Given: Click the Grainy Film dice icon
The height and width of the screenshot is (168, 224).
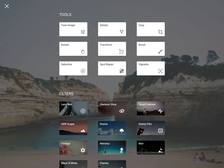Looking at the screenshot, I should tap(160, 131).
